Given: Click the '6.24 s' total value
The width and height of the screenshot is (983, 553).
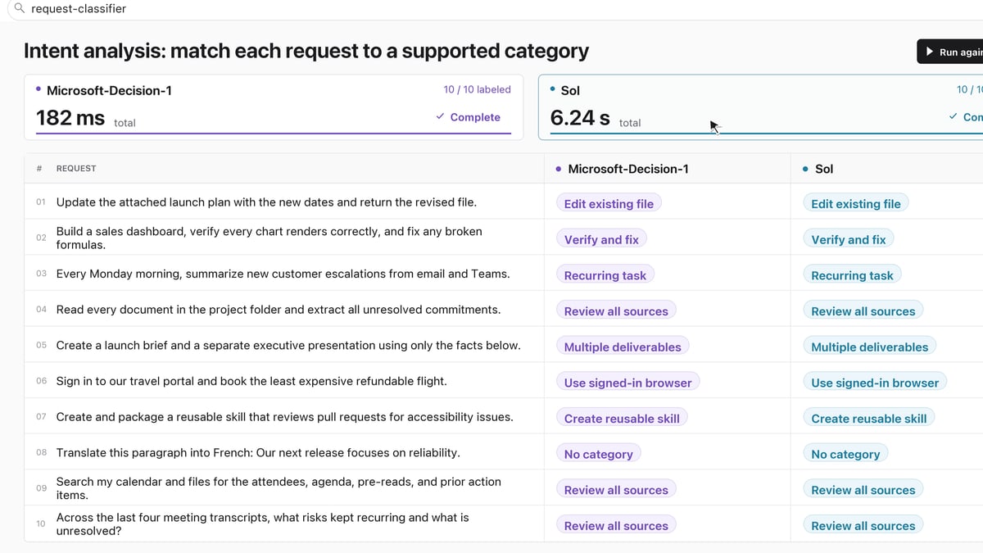Looking at the screenshot, I should point(580,118).
